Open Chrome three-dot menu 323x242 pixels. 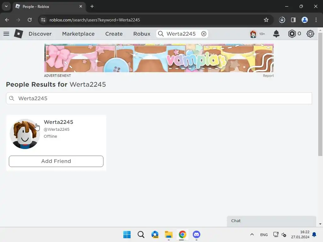(x=316, y=20)
